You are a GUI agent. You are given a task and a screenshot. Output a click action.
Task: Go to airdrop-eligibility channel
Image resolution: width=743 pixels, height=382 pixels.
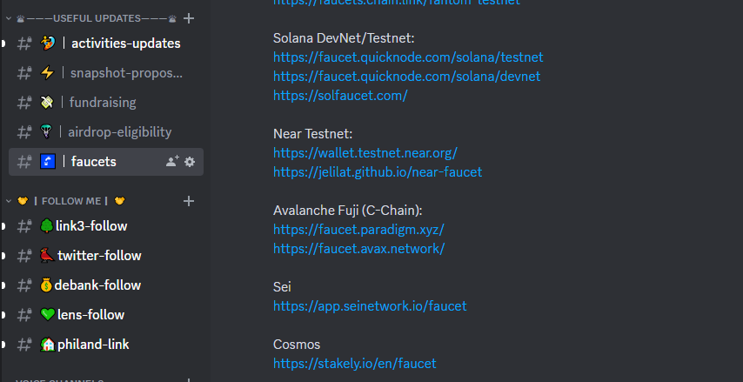(x=119, y=132)
